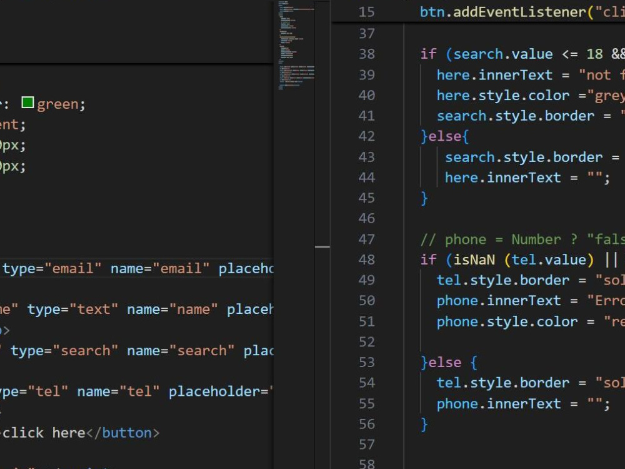
Task: Click the type="email" attribute
Action: point(52,268)
